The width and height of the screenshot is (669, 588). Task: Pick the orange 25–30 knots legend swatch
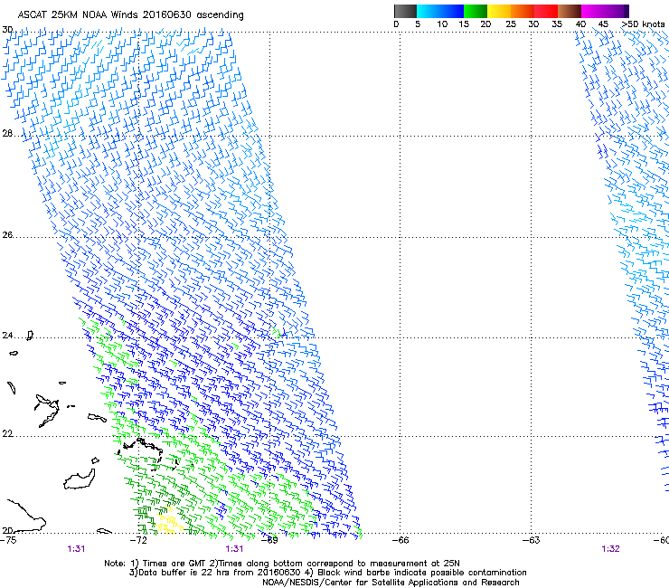click(523, 11)
